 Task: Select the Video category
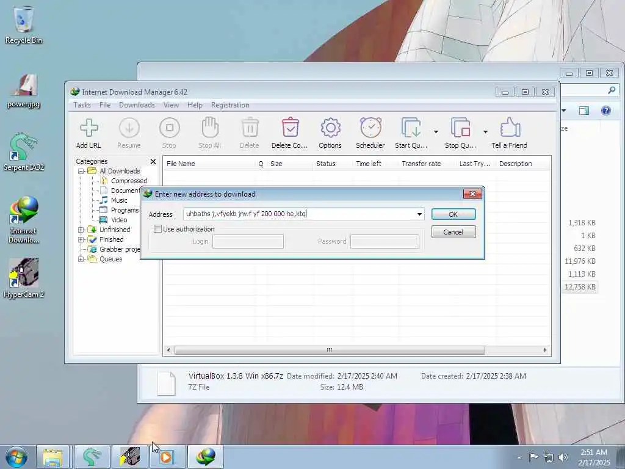(x=114, y=220)
